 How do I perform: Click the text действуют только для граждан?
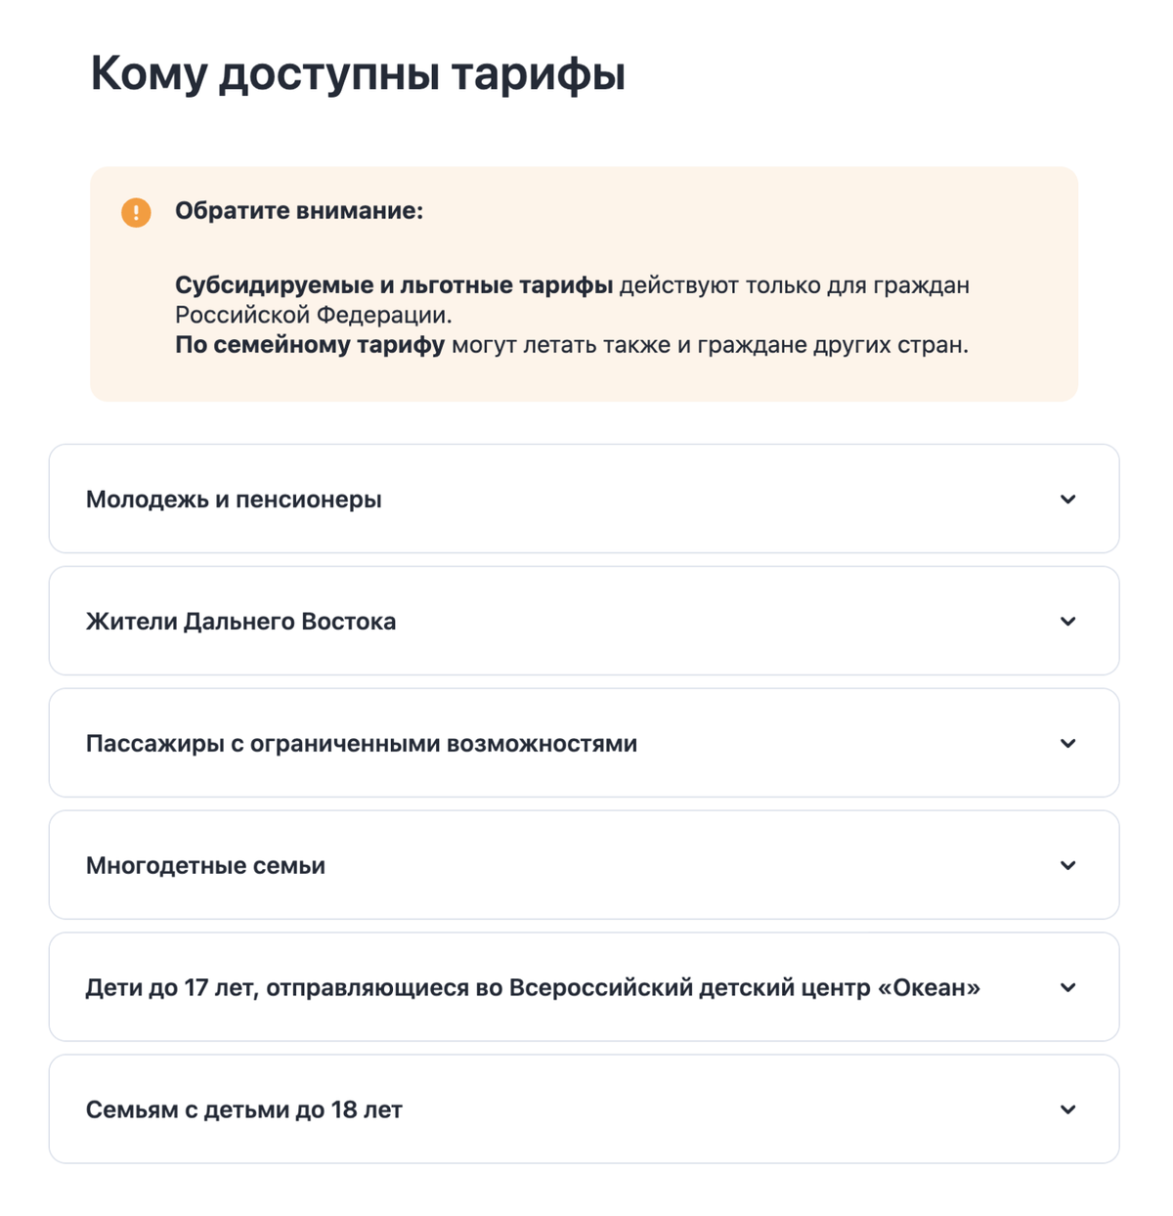click(795, 285)
